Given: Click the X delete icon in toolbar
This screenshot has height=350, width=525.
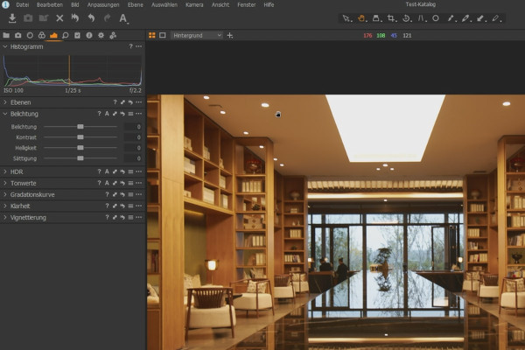Looking at the screenshot, I should tap(59, 18).
